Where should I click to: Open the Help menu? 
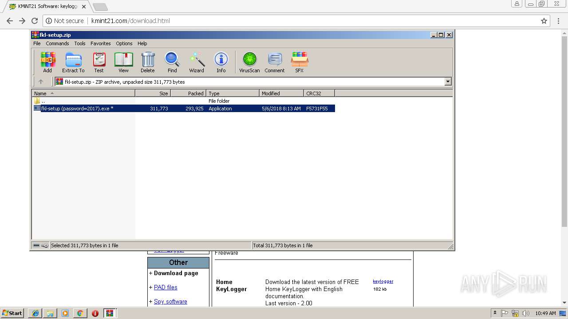coord(142,43)
